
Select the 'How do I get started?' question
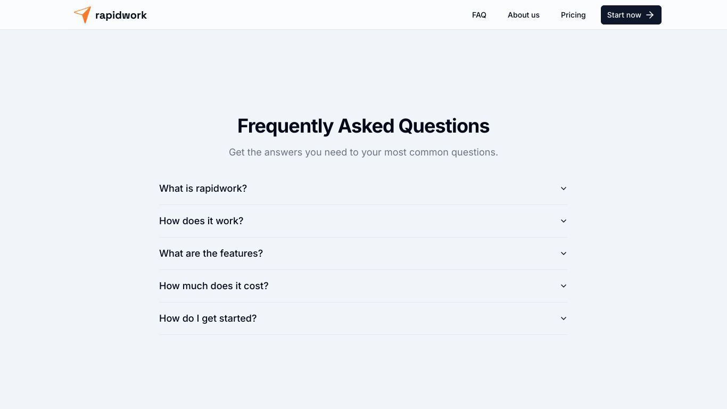208,318
